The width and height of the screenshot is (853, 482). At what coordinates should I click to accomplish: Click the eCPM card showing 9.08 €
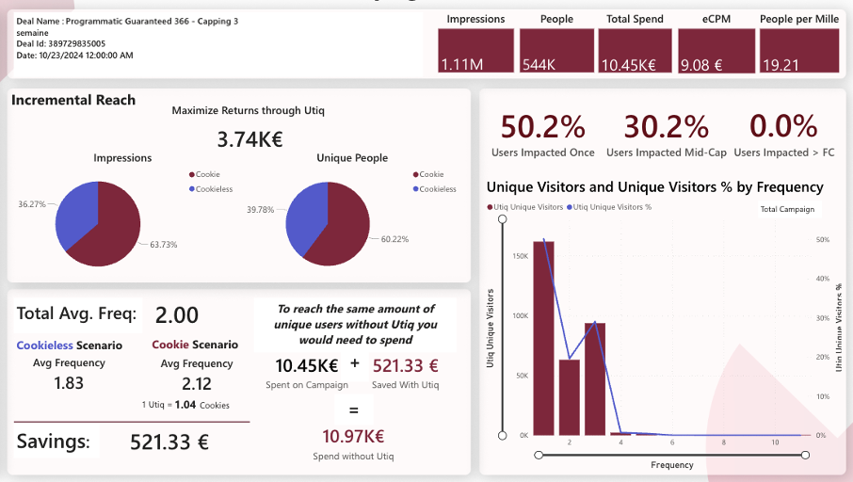tap(716, 50)
